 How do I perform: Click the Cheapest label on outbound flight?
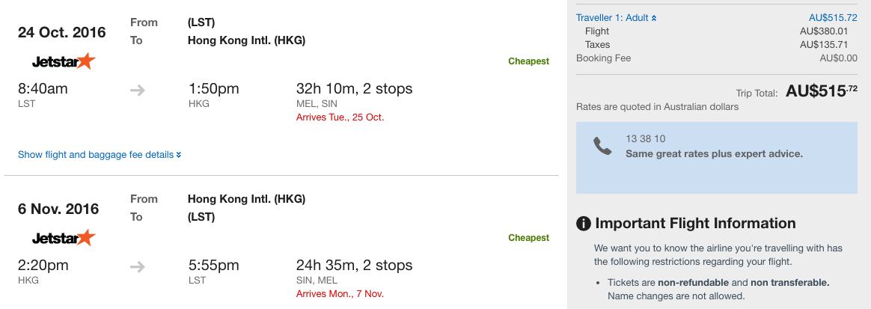click(529, 61)
